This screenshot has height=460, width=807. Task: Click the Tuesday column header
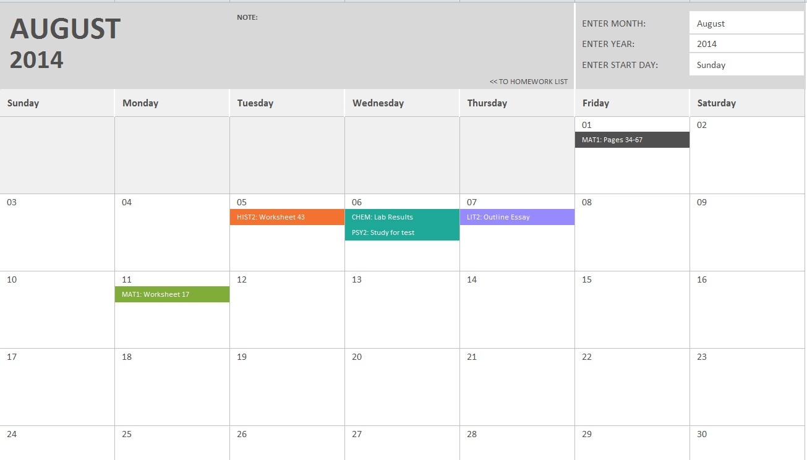[287, 103]
